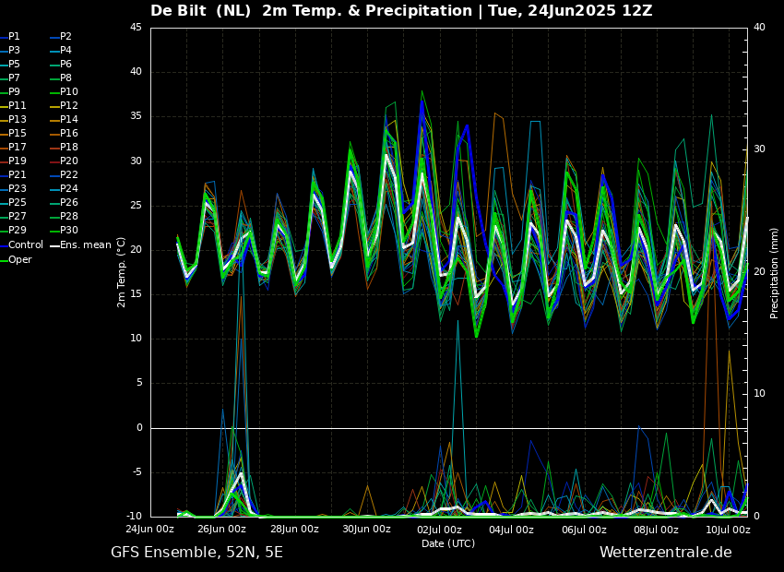Click the Wetterzentrale.de text
The height and width of the screenshot is (572, 784).
coord(665,553)
